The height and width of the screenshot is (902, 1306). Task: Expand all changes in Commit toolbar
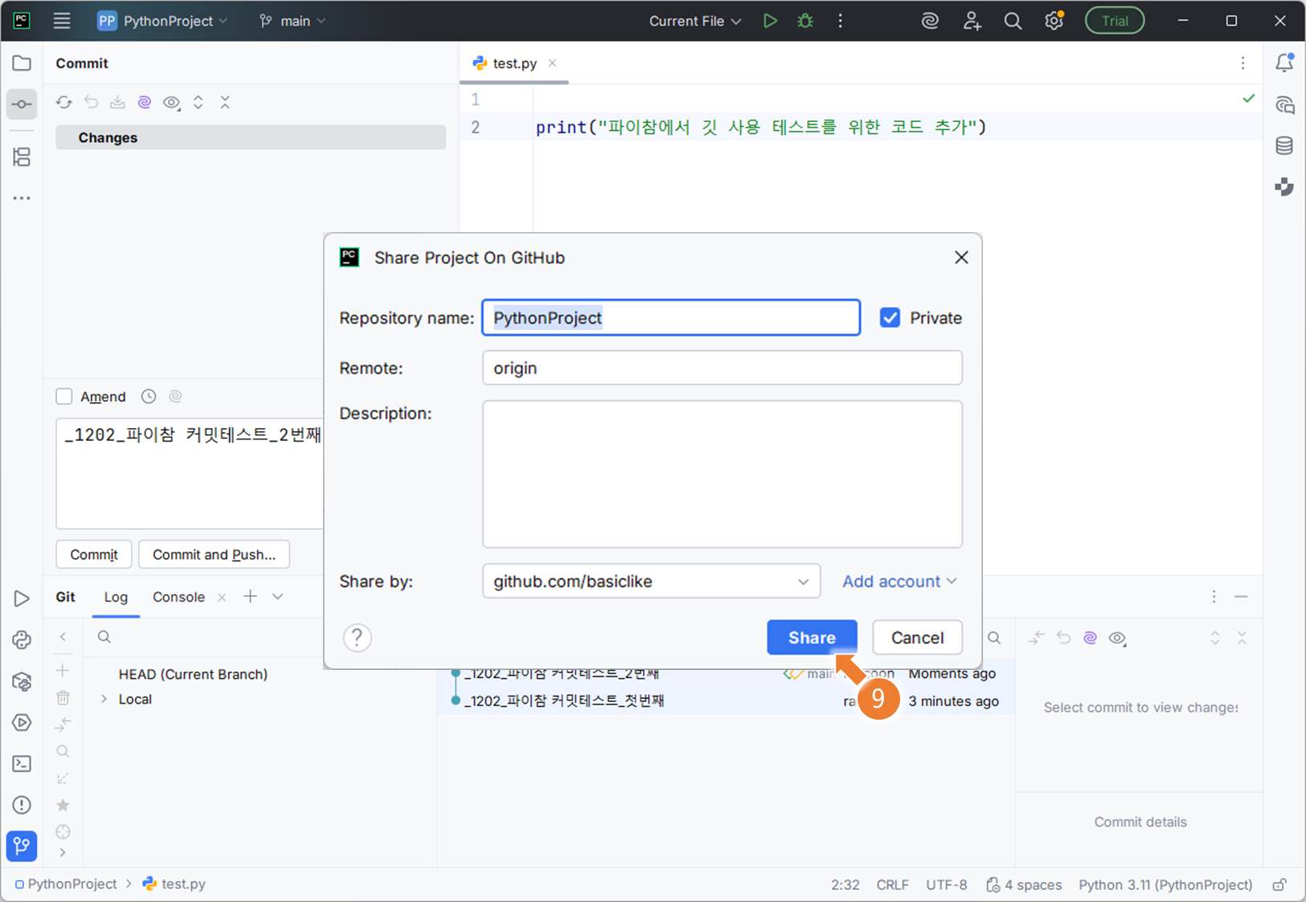[x=198, y=102]
